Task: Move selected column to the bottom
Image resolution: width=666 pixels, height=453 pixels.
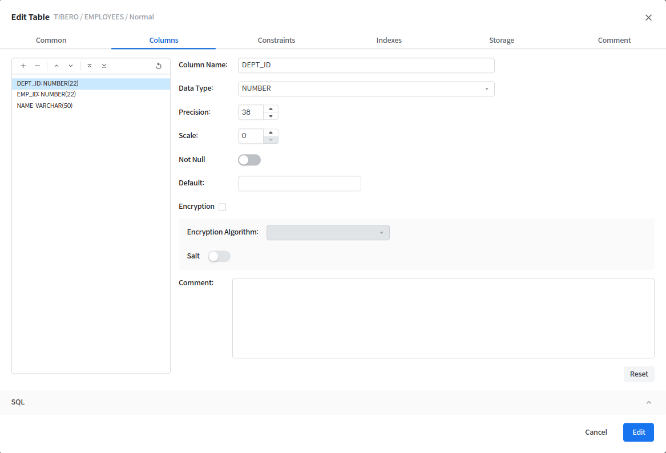Action: coord(104,66)
